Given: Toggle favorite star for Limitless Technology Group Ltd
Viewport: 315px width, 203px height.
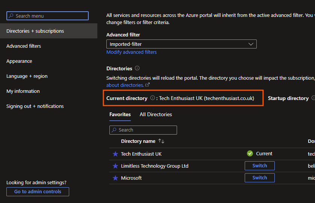Looking at the screenshot, I should click(x=115, y=166).
